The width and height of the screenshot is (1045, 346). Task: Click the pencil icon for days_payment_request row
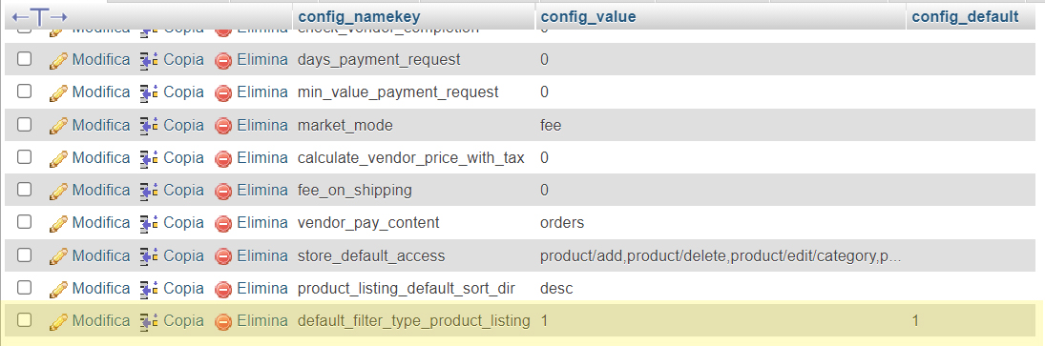[x=58, y=60]
